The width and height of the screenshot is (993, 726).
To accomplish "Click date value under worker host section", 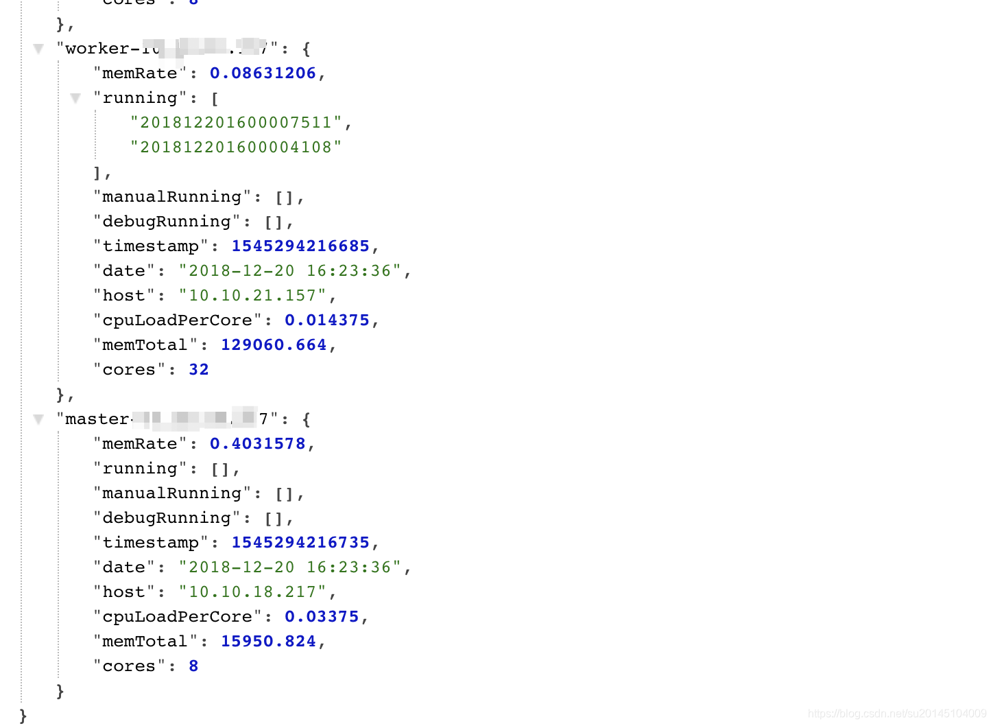I will 289,271.
